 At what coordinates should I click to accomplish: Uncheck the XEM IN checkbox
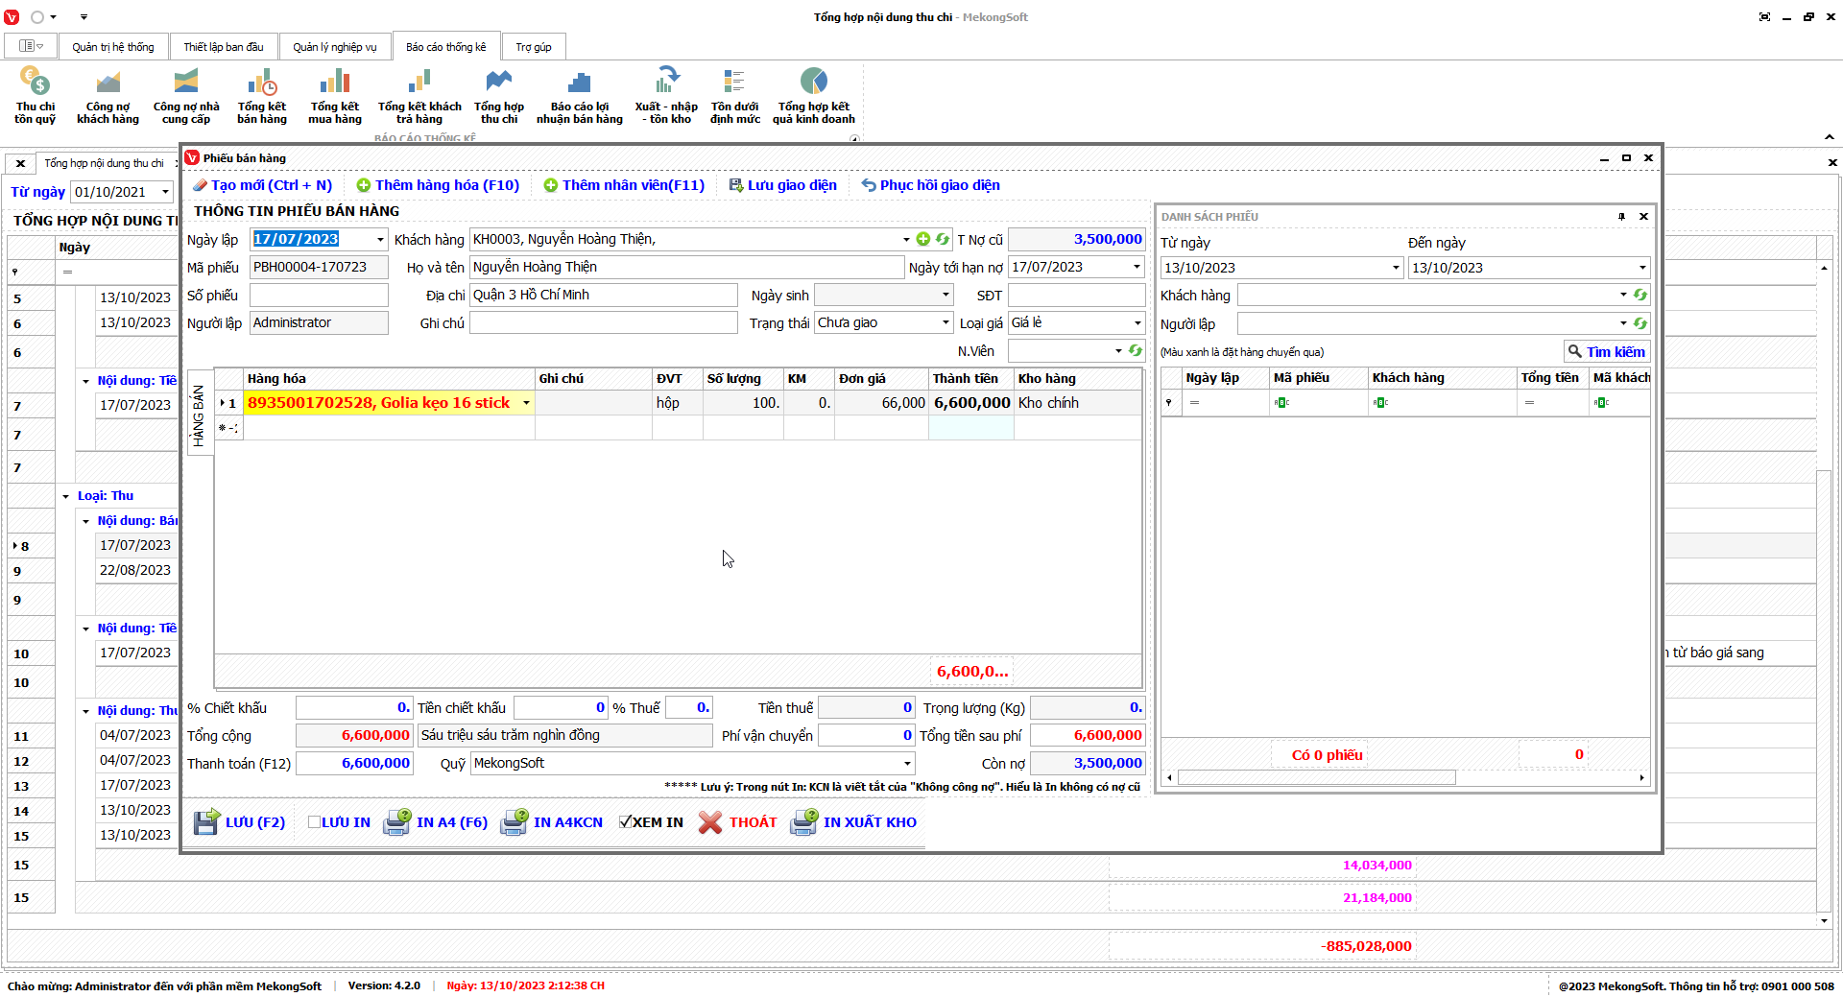click(x=626, y=822)
